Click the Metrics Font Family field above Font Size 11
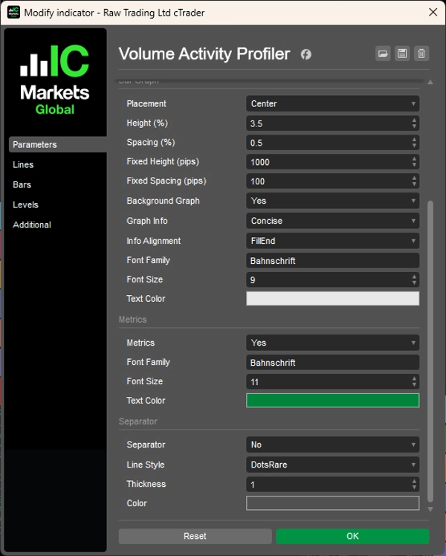This screenshot has height=556, width=446. tap(332, 363)
